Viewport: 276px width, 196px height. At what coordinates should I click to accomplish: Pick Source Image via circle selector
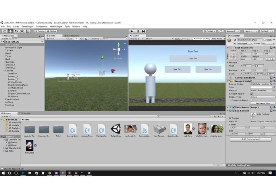pyautogui.click(x=274, y=84)
